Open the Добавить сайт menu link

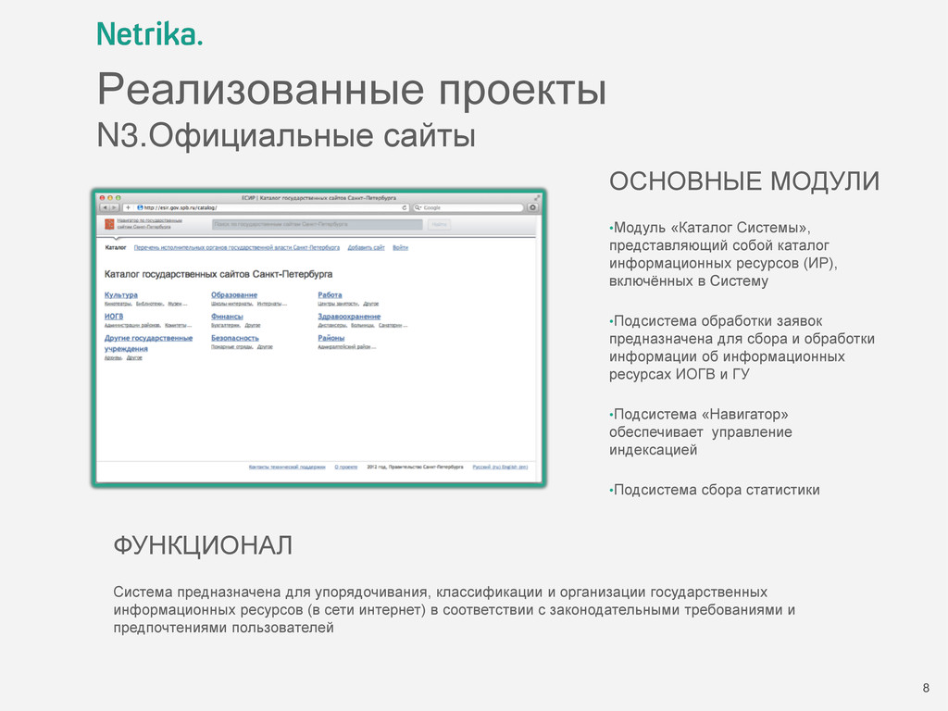(366, 247)
